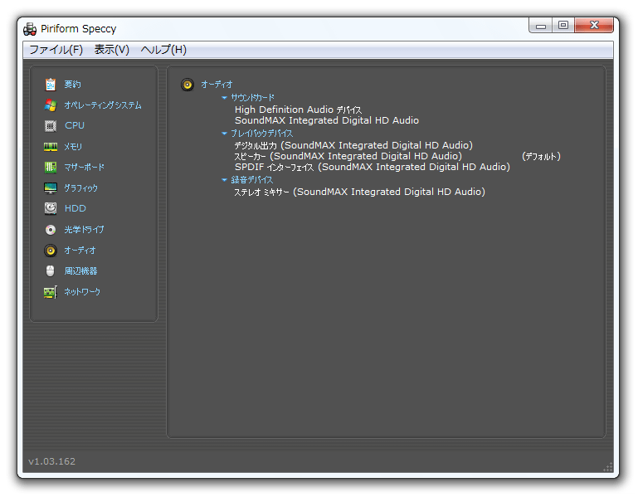Select the オーディオ label in sidebar
Image resolution: width=638 pixels, height=497 pixels.
(80, 251)
